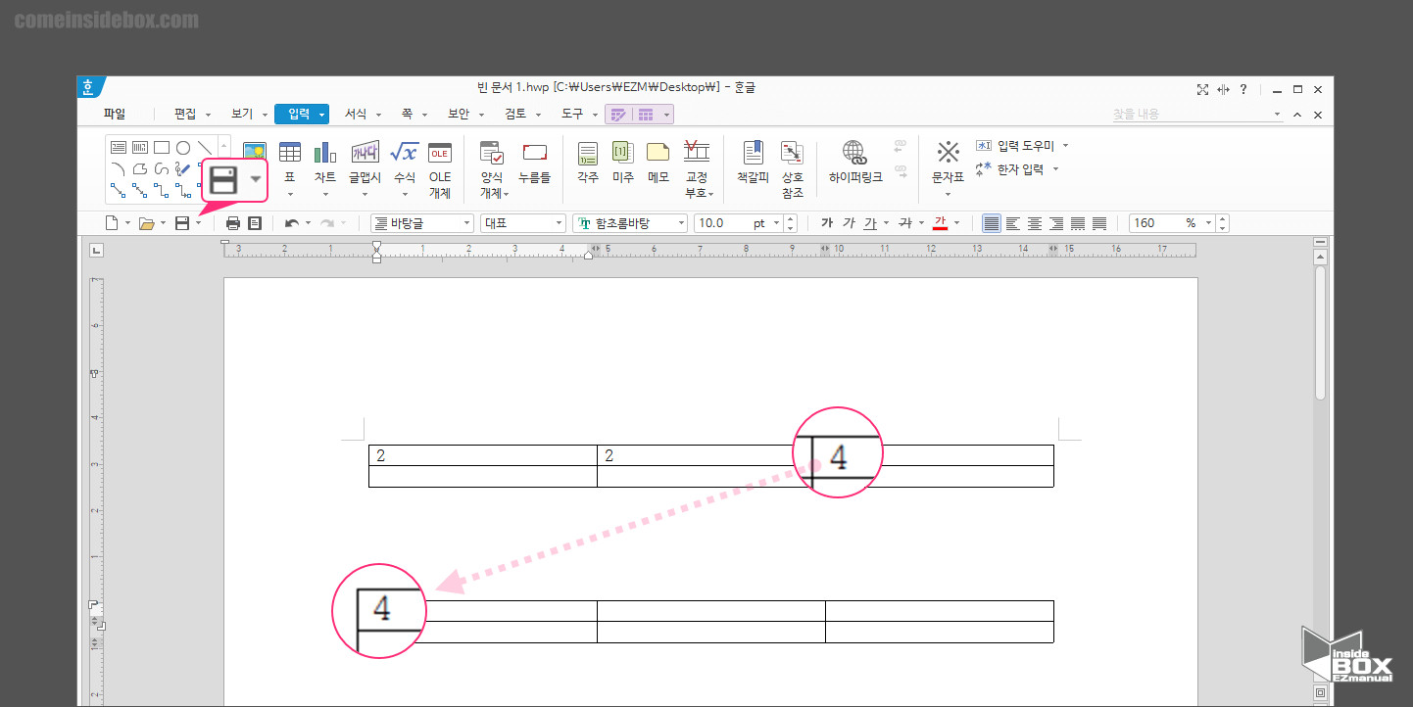Center align the paragraph
Screen dimensions: 1413x707
coord(1035,223)
